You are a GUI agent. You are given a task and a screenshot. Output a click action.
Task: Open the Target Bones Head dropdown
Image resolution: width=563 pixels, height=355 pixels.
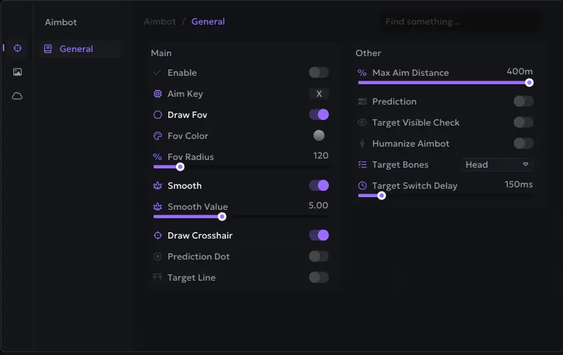497,165
